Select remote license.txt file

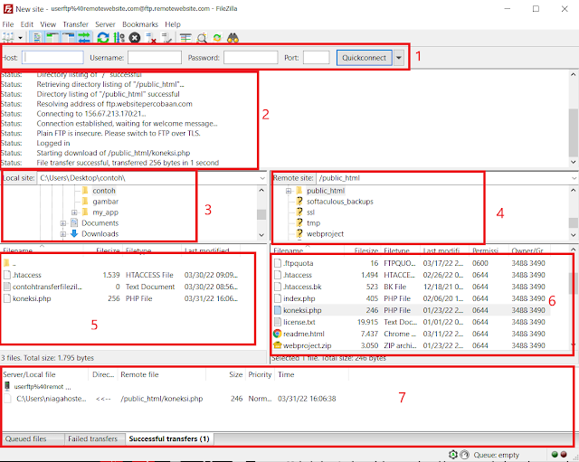299,322
